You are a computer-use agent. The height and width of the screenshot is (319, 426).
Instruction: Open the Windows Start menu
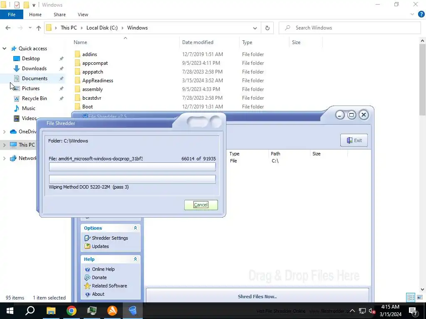coord(10,311)
